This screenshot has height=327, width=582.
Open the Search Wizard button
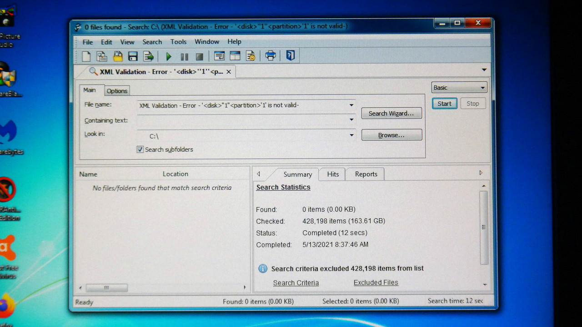point(391,114)
